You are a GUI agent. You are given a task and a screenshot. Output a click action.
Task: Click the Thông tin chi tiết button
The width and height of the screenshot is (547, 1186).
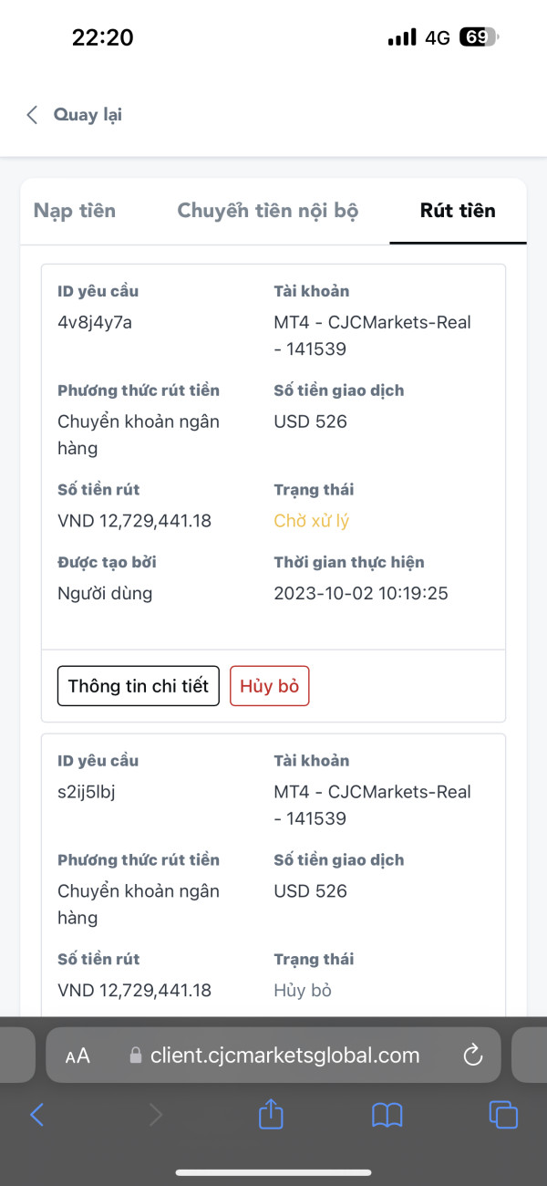pyautogui.click(x=139, y=686)
